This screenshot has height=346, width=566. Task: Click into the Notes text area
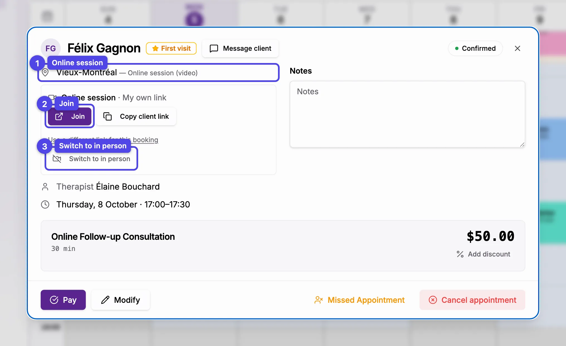408,114
